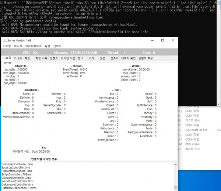This screenshot has height=191, width=221.
Task: Click the console window scroll down arrow
Action: (218, 104)
